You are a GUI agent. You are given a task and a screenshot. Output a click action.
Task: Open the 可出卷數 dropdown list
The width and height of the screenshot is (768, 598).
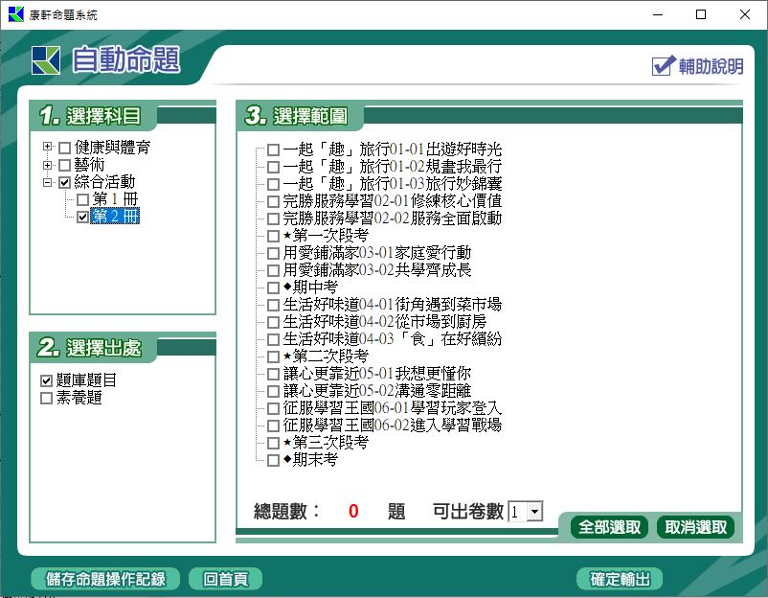(x=534, y=513)
